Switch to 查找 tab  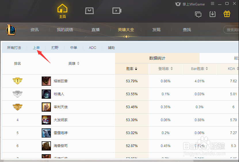coord(187,30)
